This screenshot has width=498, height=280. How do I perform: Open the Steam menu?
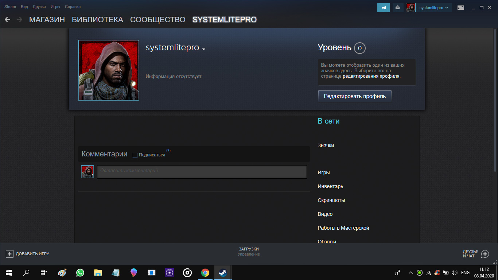pos(10,7)
